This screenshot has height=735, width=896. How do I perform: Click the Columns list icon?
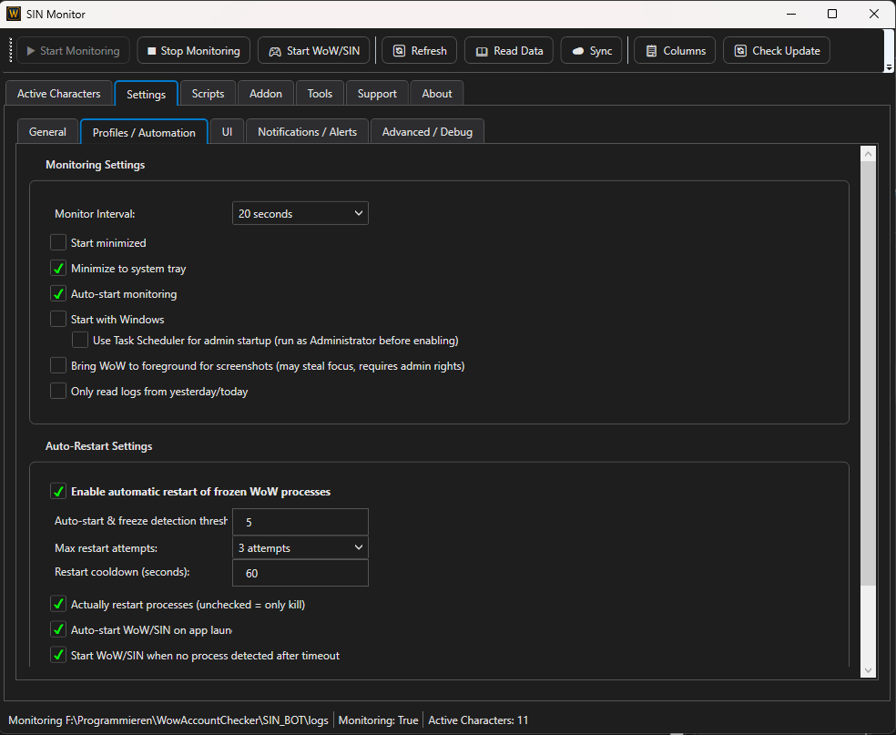[x=651, y=51]
